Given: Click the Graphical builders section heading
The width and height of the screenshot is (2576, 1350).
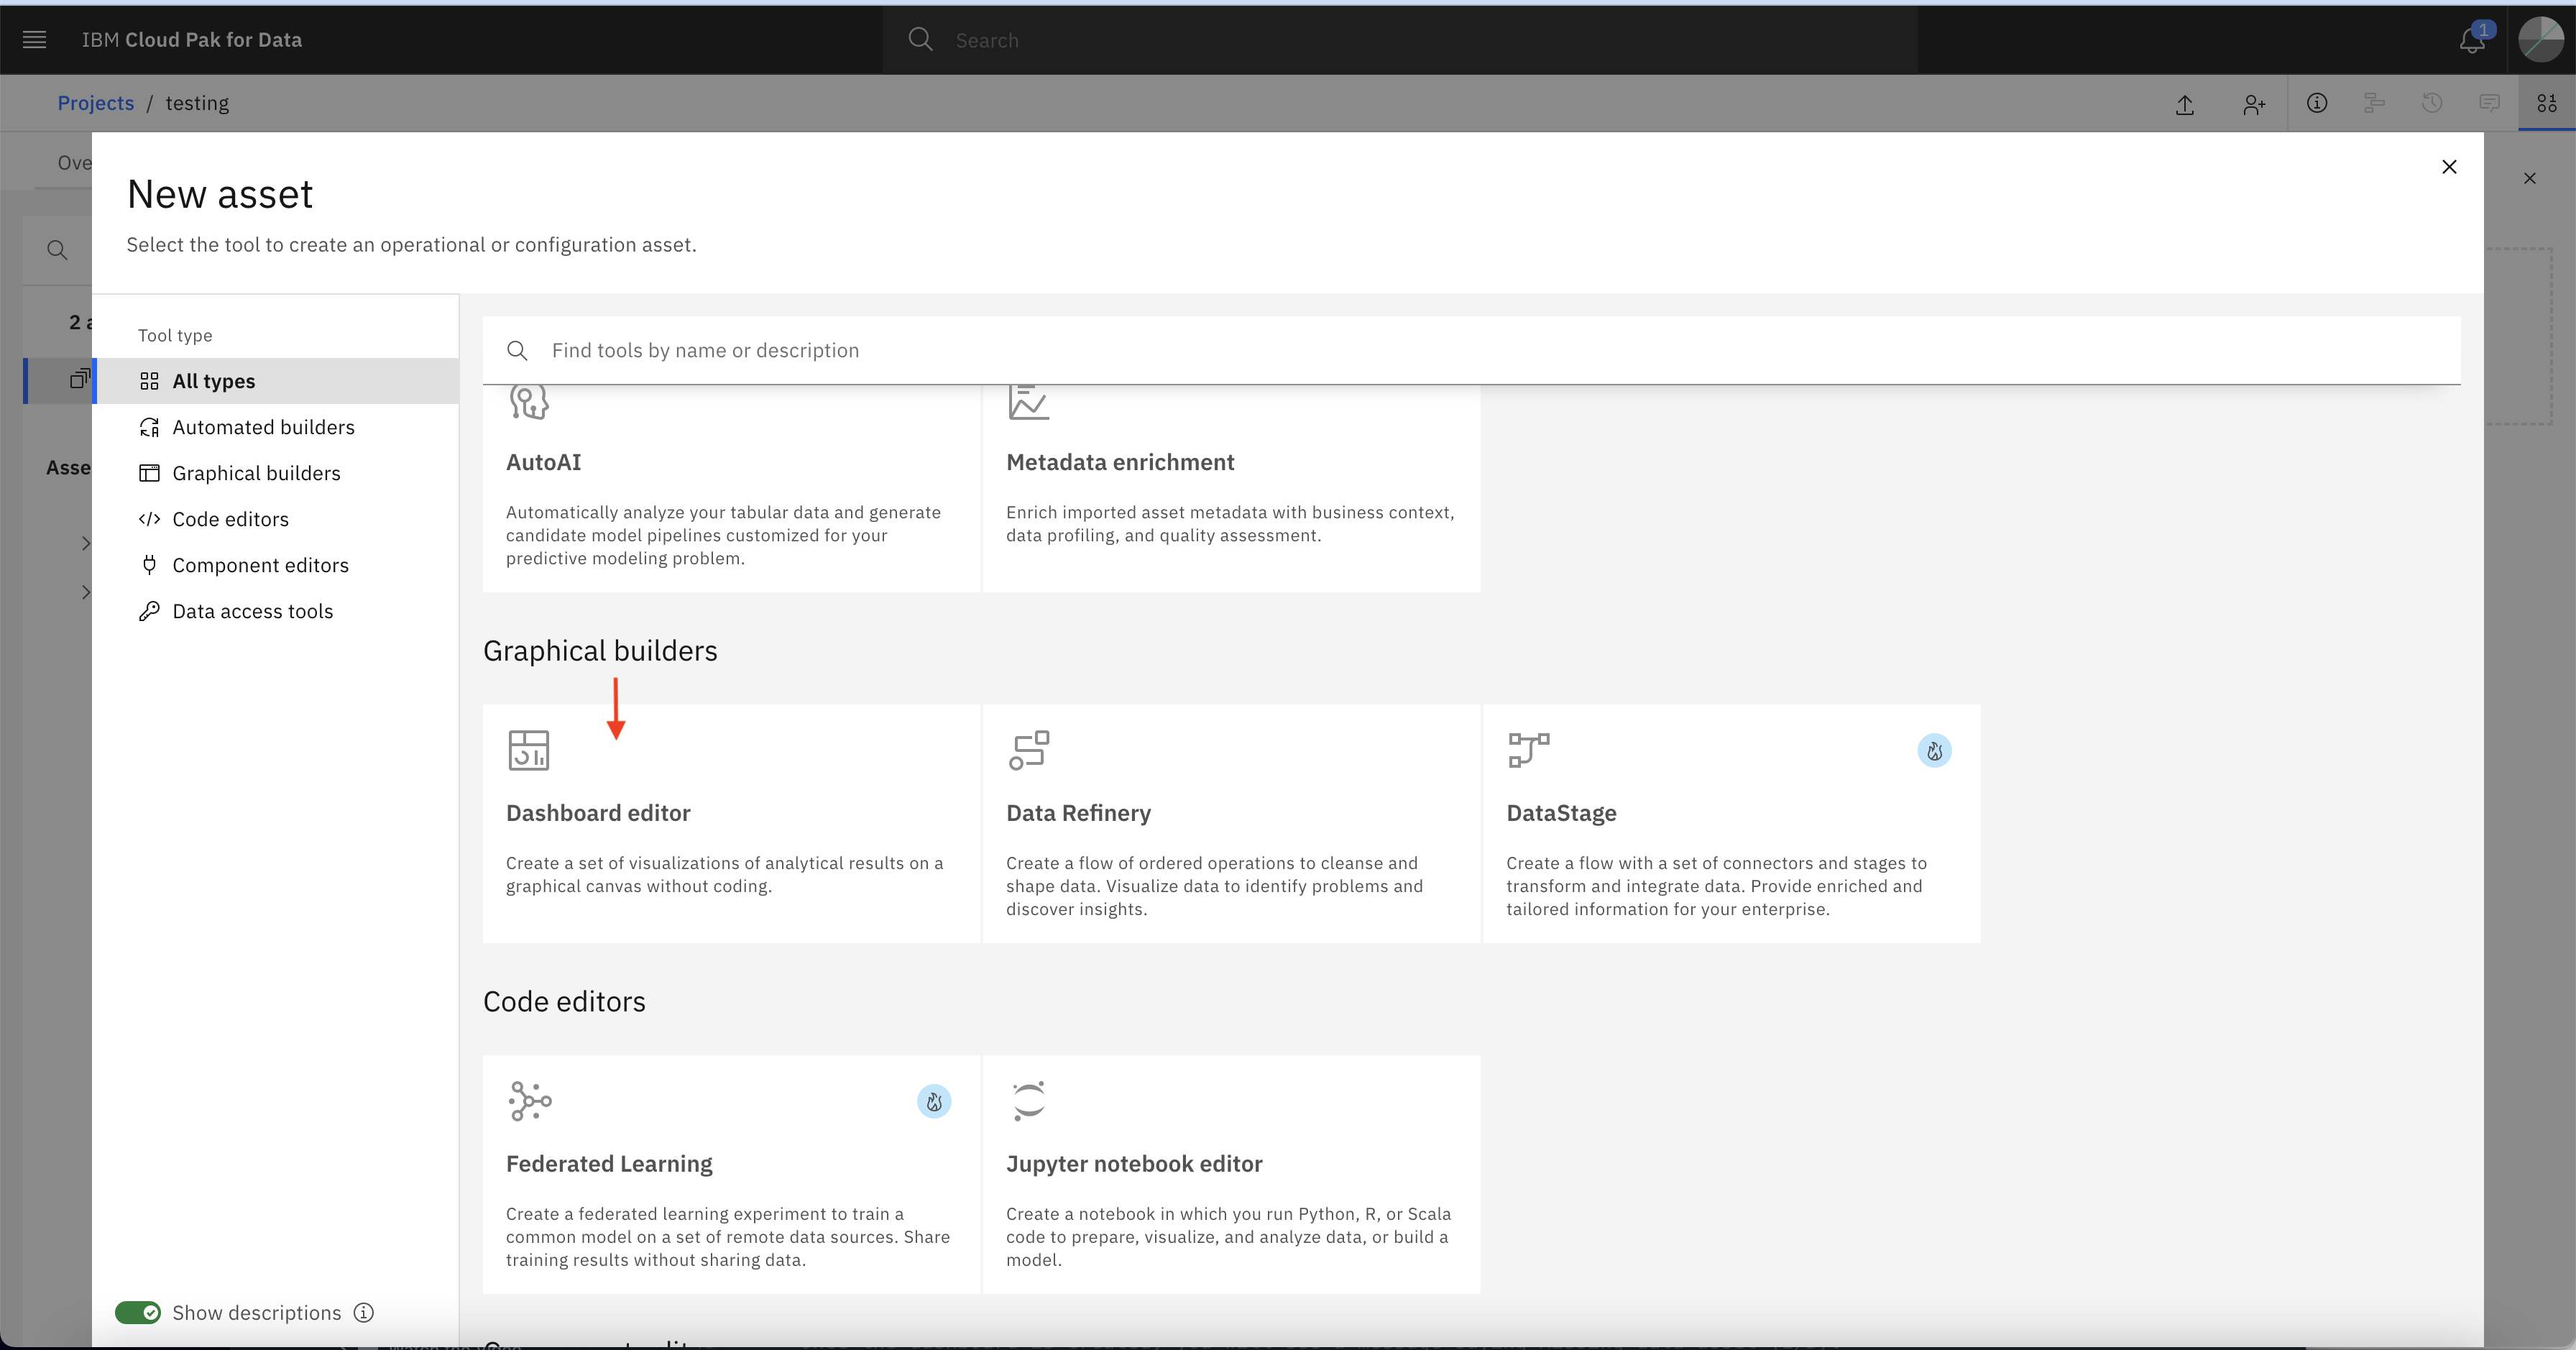Looking at the screenshot, I should point(600,651).
